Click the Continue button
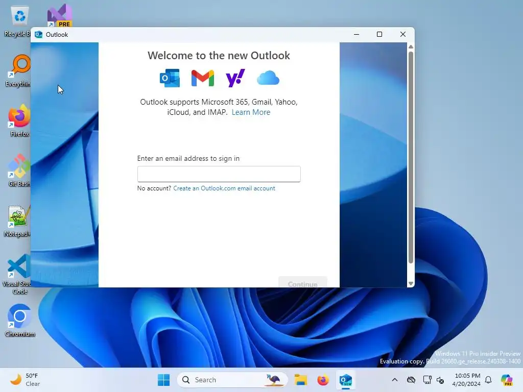The width and height of the screenshot is (523, 392). pyautogui.click(x=302, y=282)
